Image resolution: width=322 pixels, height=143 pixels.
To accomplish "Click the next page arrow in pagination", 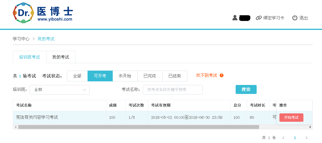I will pyautogui.click(x=306, y=138).
